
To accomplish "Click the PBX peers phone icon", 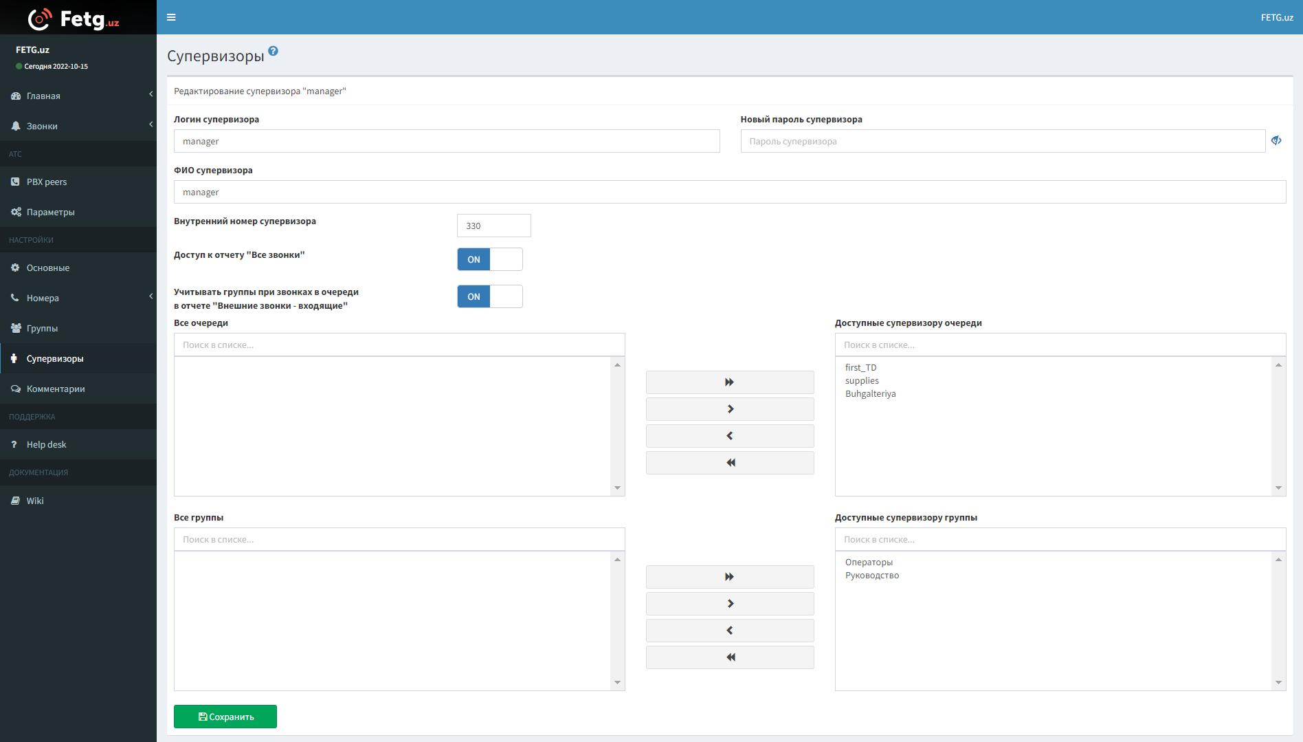I will click(x=16, y=182).
